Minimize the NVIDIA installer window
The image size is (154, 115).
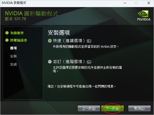(x=125, y=3)
